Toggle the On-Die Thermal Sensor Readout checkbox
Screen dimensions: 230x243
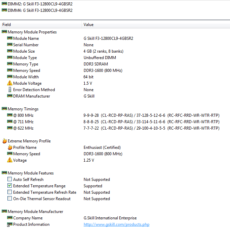click(x=9, y=198)
